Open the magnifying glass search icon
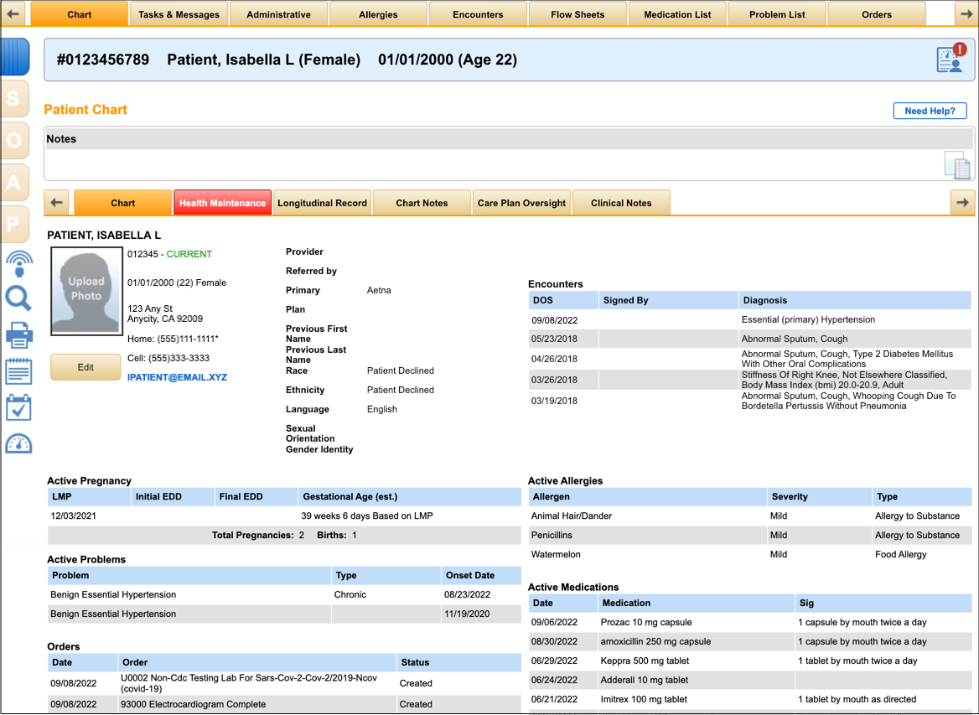 point(18,298)
